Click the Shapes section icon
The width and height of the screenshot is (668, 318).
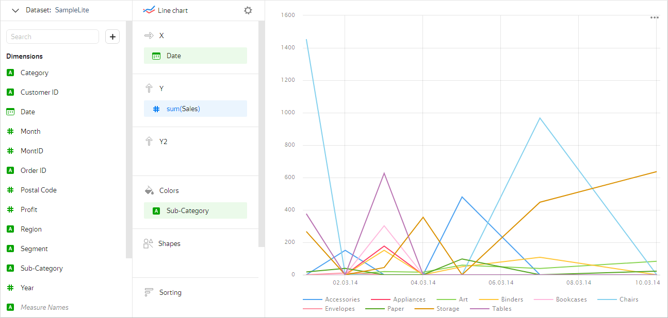[x=149, y=243]
